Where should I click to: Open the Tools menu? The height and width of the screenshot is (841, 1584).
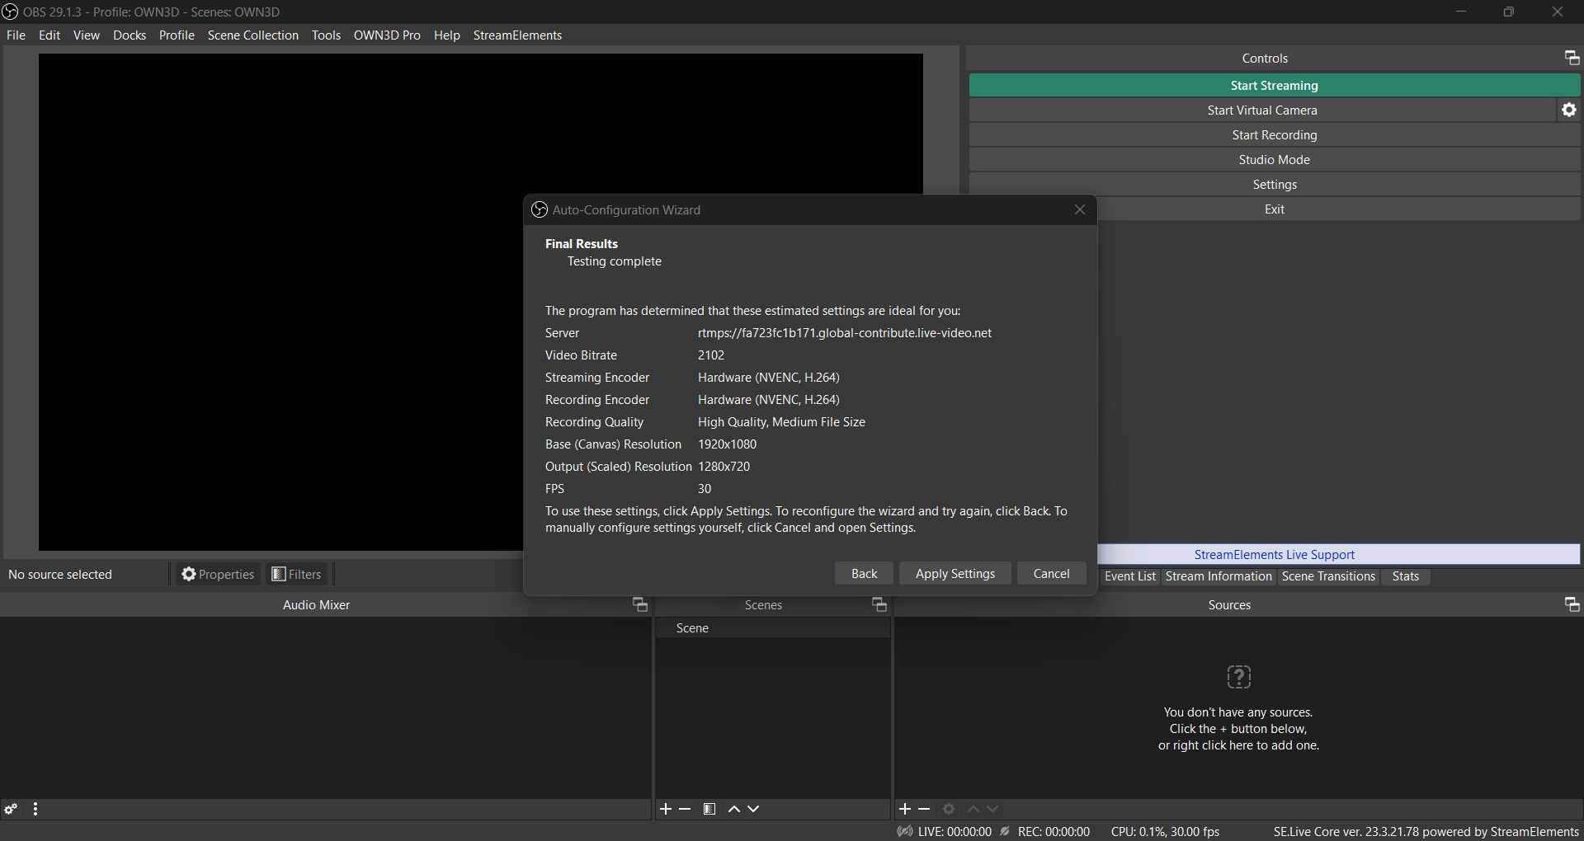[326, 35]
